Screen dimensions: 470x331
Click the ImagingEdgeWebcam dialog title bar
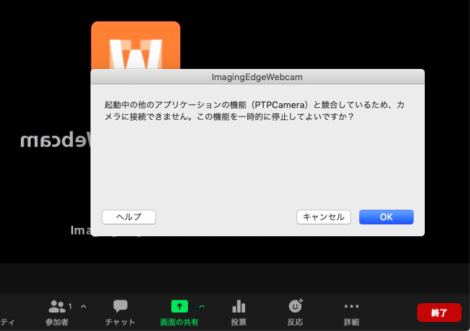(x=258, y=77)
